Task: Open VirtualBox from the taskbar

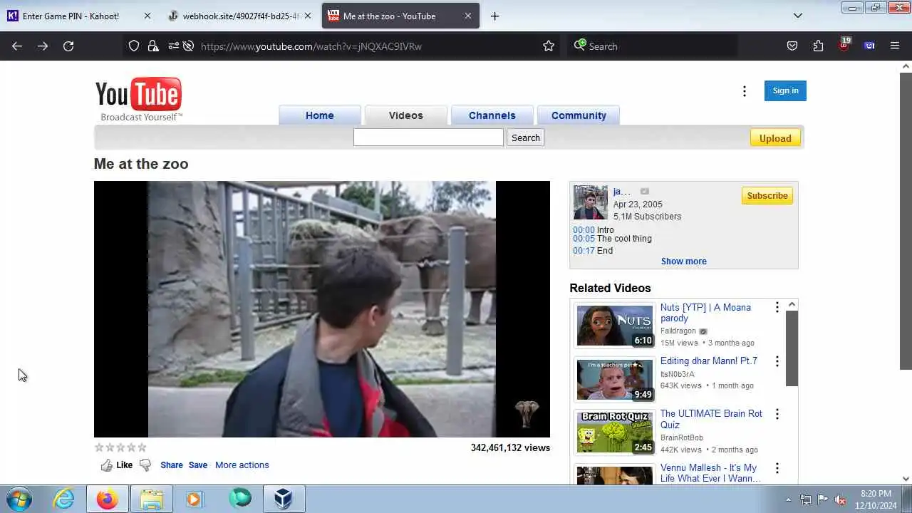Action: (284, 499)
